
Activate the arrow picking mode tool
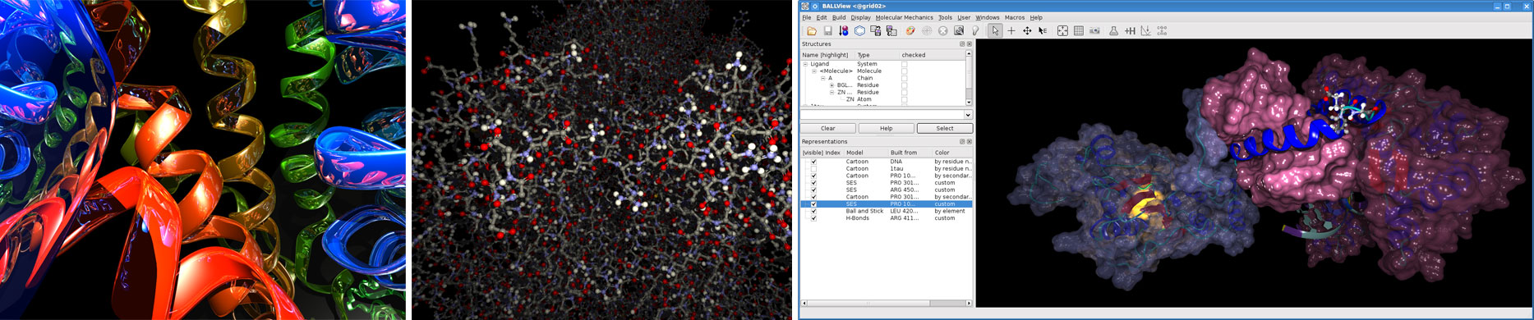pyautogui.click(x=995, y=31)
